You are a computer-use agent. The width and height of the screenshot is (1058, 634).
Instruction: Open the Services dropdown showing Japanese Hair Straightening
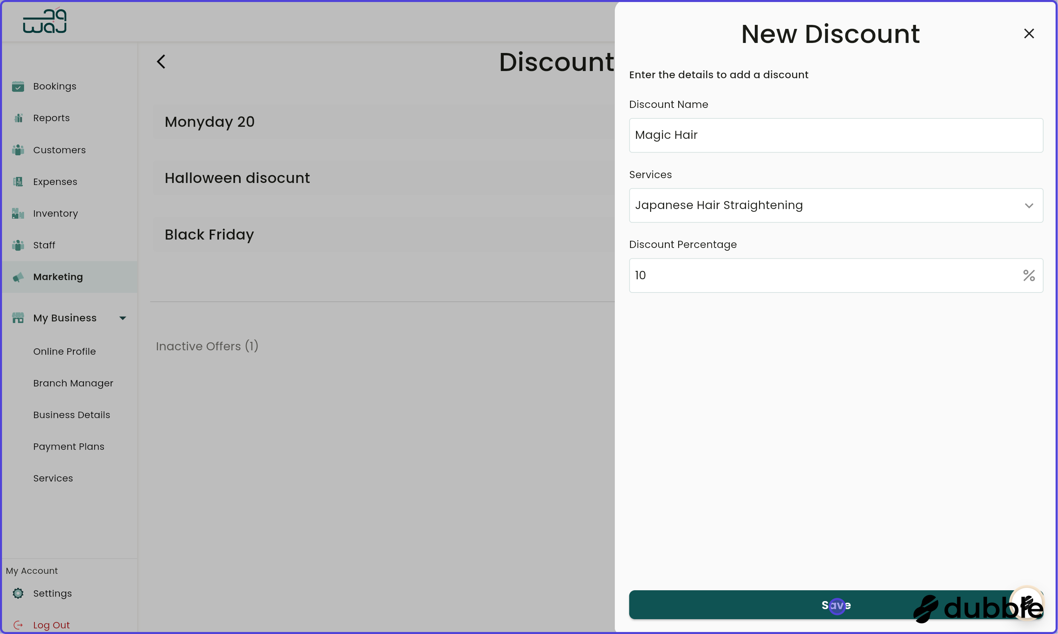pos(1029,205)
